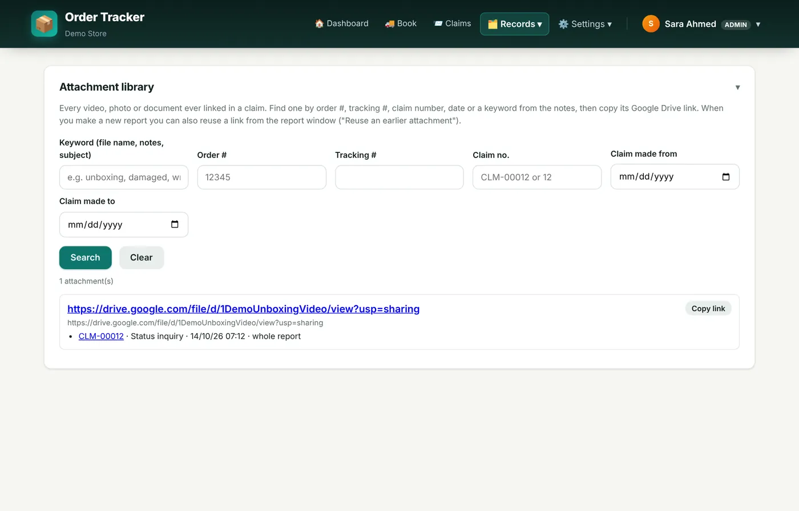Click the Claim made from date field
The width and height of the screenshot is (799, 511).
click(675, 177)
